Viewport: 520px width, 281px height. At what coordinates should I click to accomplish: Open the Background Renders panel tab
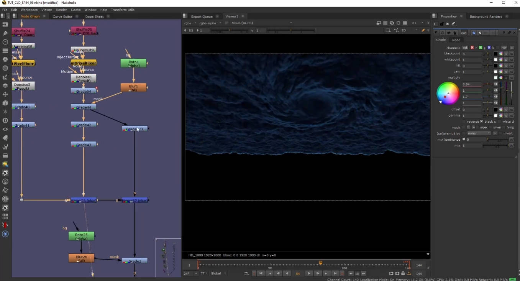click(486, 16)
